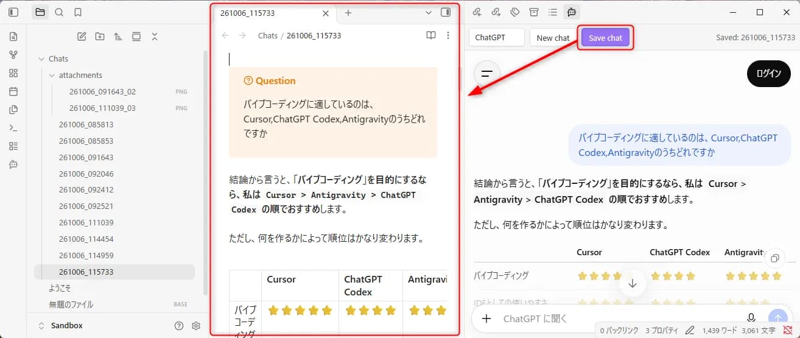Open the archive box tab icon

click(534, 12)
